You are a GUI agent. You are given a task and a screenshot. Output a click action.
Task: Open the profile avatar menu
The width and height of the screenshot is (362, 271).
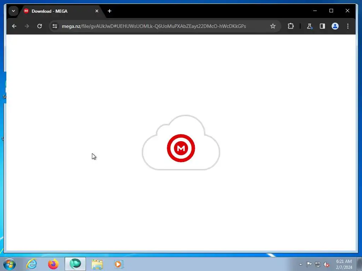[x=335, y=26]
